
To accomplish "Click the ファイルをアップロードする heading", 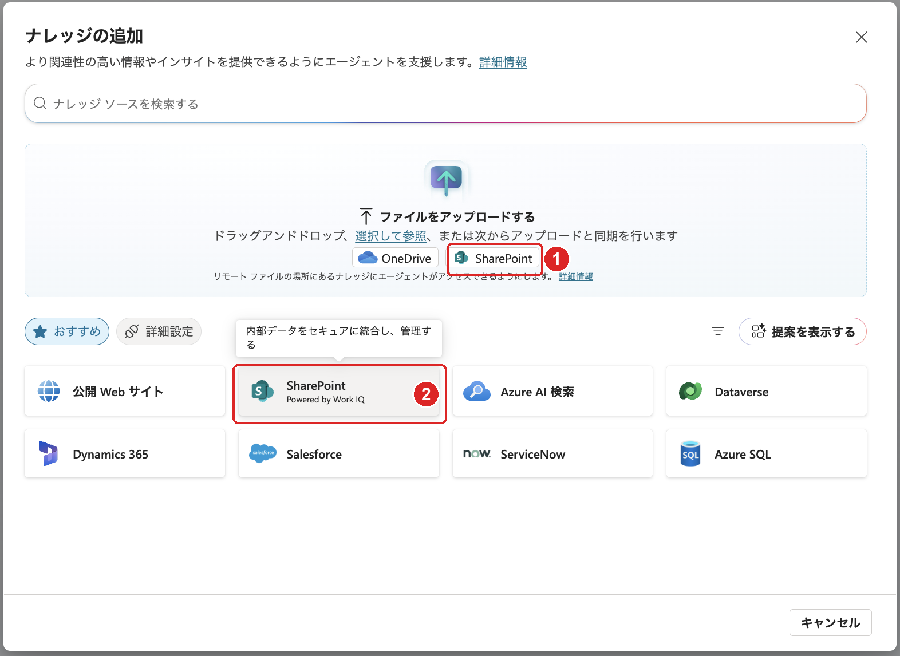I will 457,217.
